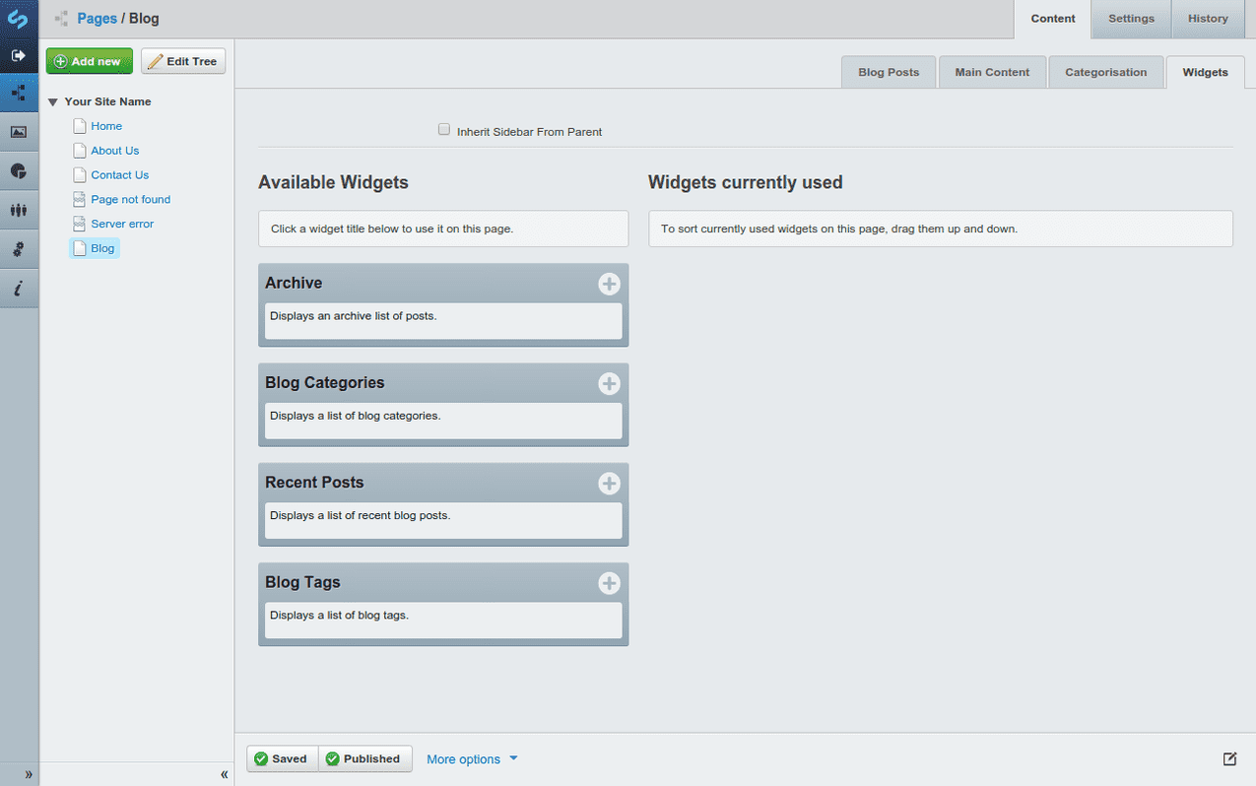This screenshot has width=1256, height=786.
Task: Open the info panel in the sidebar
Action: [19, 288]
